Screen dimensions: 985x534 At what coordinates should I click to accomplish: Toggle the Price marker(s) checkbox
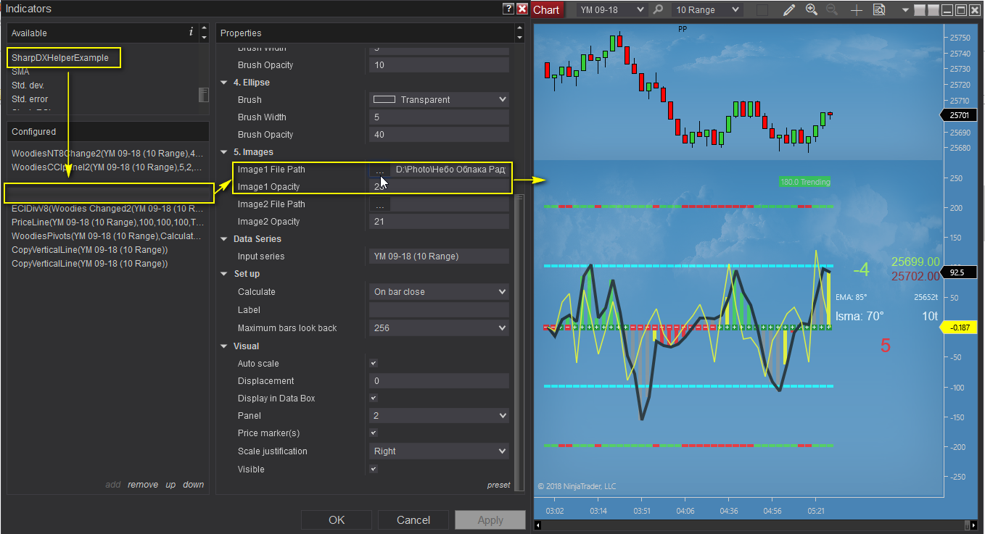pos(373,433)
